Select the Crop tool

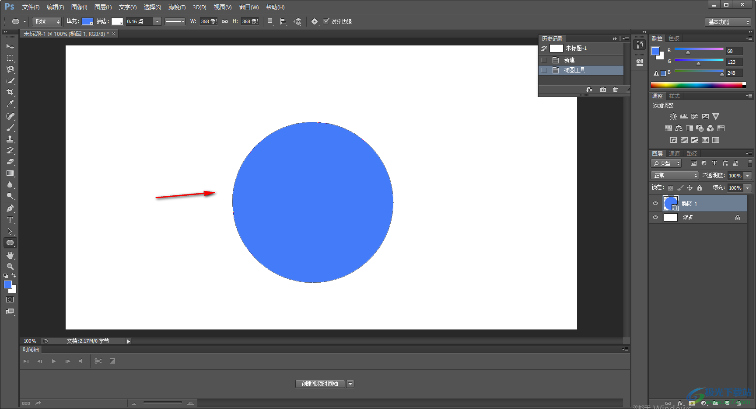click(x=10, y=92)
